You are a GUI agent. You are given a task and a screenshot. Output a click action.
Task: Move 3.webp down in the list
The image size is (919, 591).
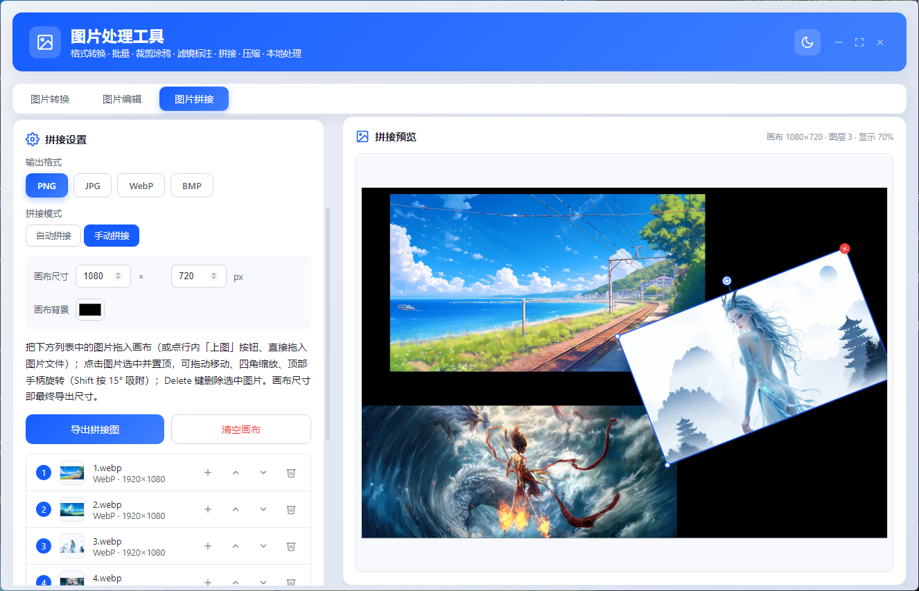point(263,546)
